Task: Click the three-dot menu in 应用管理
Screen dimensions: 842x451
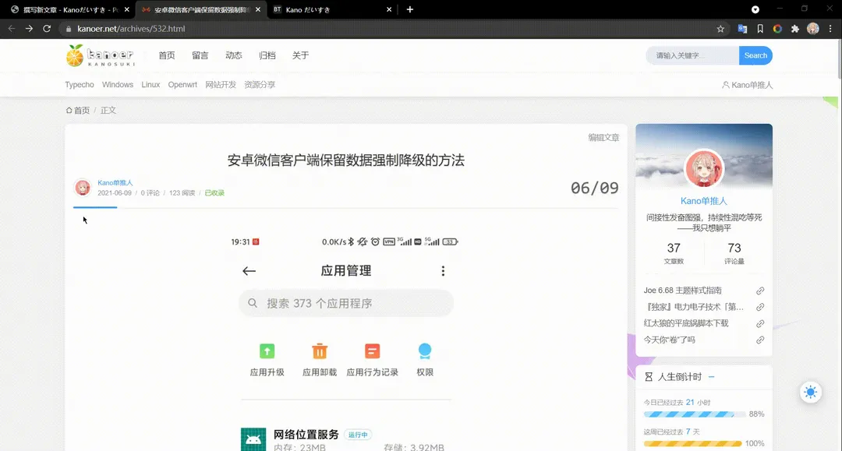Action: pos(443,271)
